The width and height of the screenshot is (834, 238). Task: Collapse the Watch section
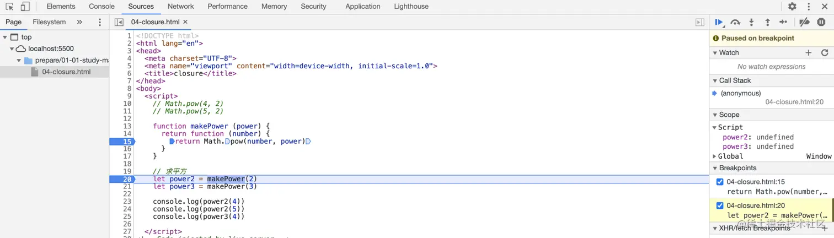click(715, 53)
